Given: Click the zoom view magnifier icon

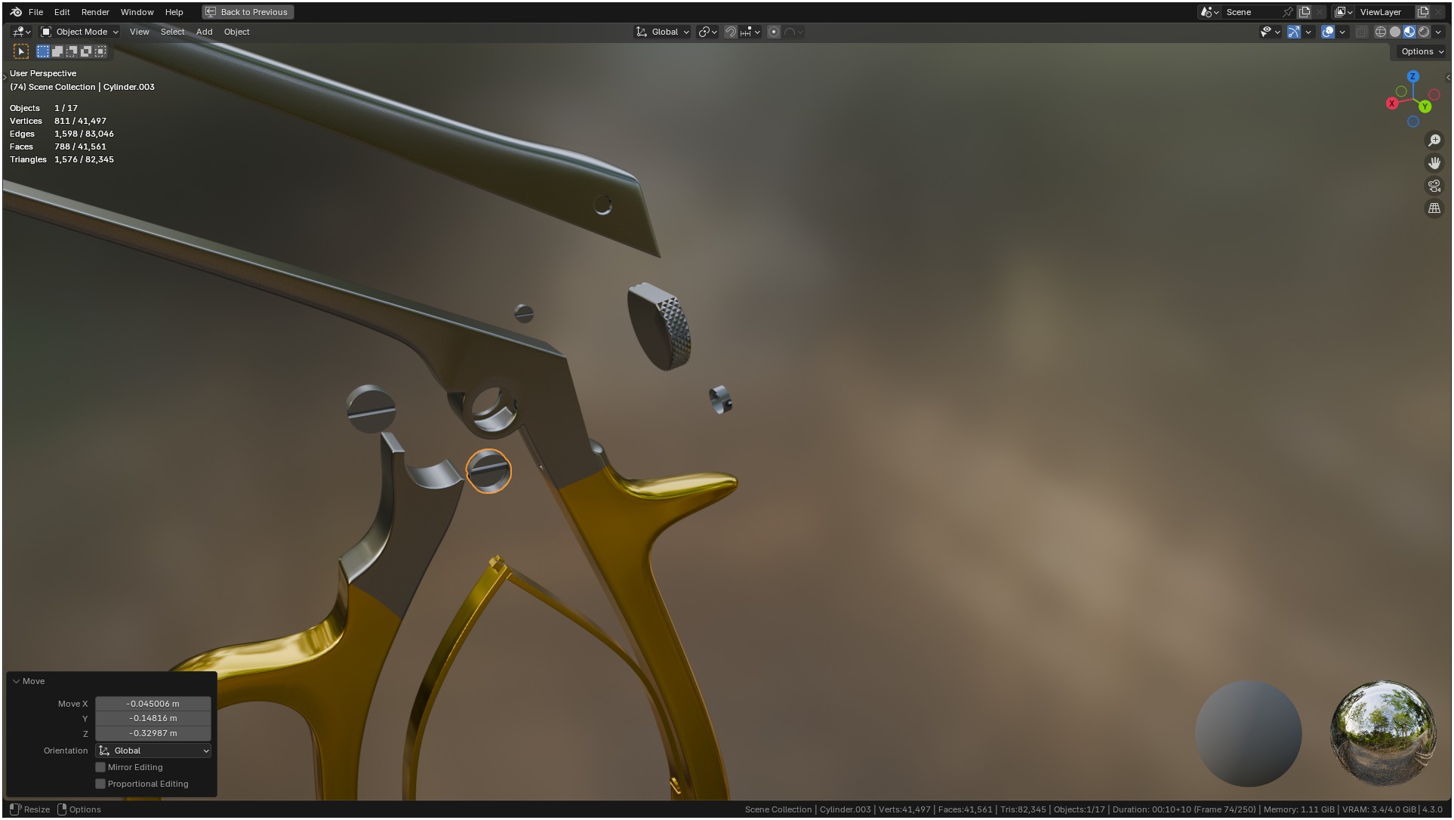Looking at the screenshot, I should click(x=1434, y=140).
